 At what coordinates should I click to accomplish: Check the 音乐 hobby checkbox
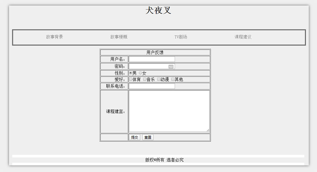(x=145, y=79)
